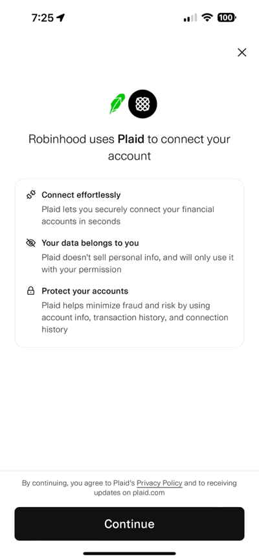Tap the Protect your accounts heading
259x560 pixels.
(85, 291)
